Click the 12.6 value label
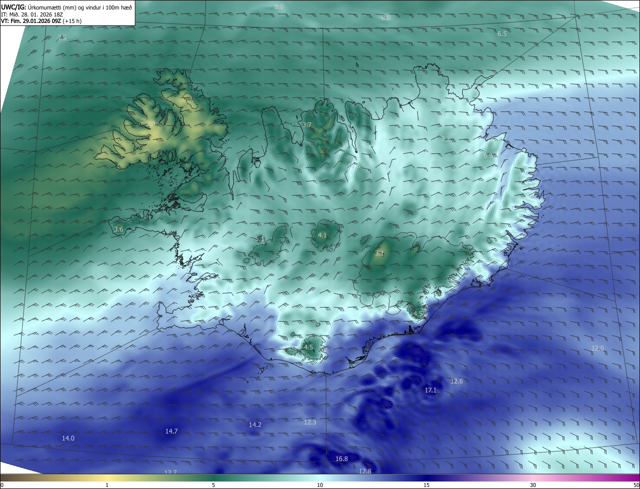Viewport: 640px width, 489px height. pyautogui.click(x=456, y=381)
